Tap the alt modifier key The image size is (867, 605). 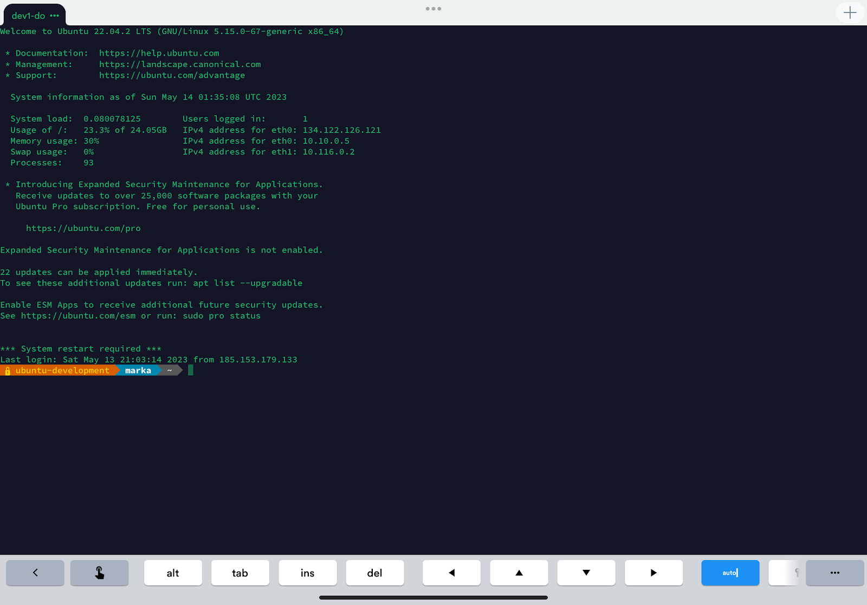[173, 573]
